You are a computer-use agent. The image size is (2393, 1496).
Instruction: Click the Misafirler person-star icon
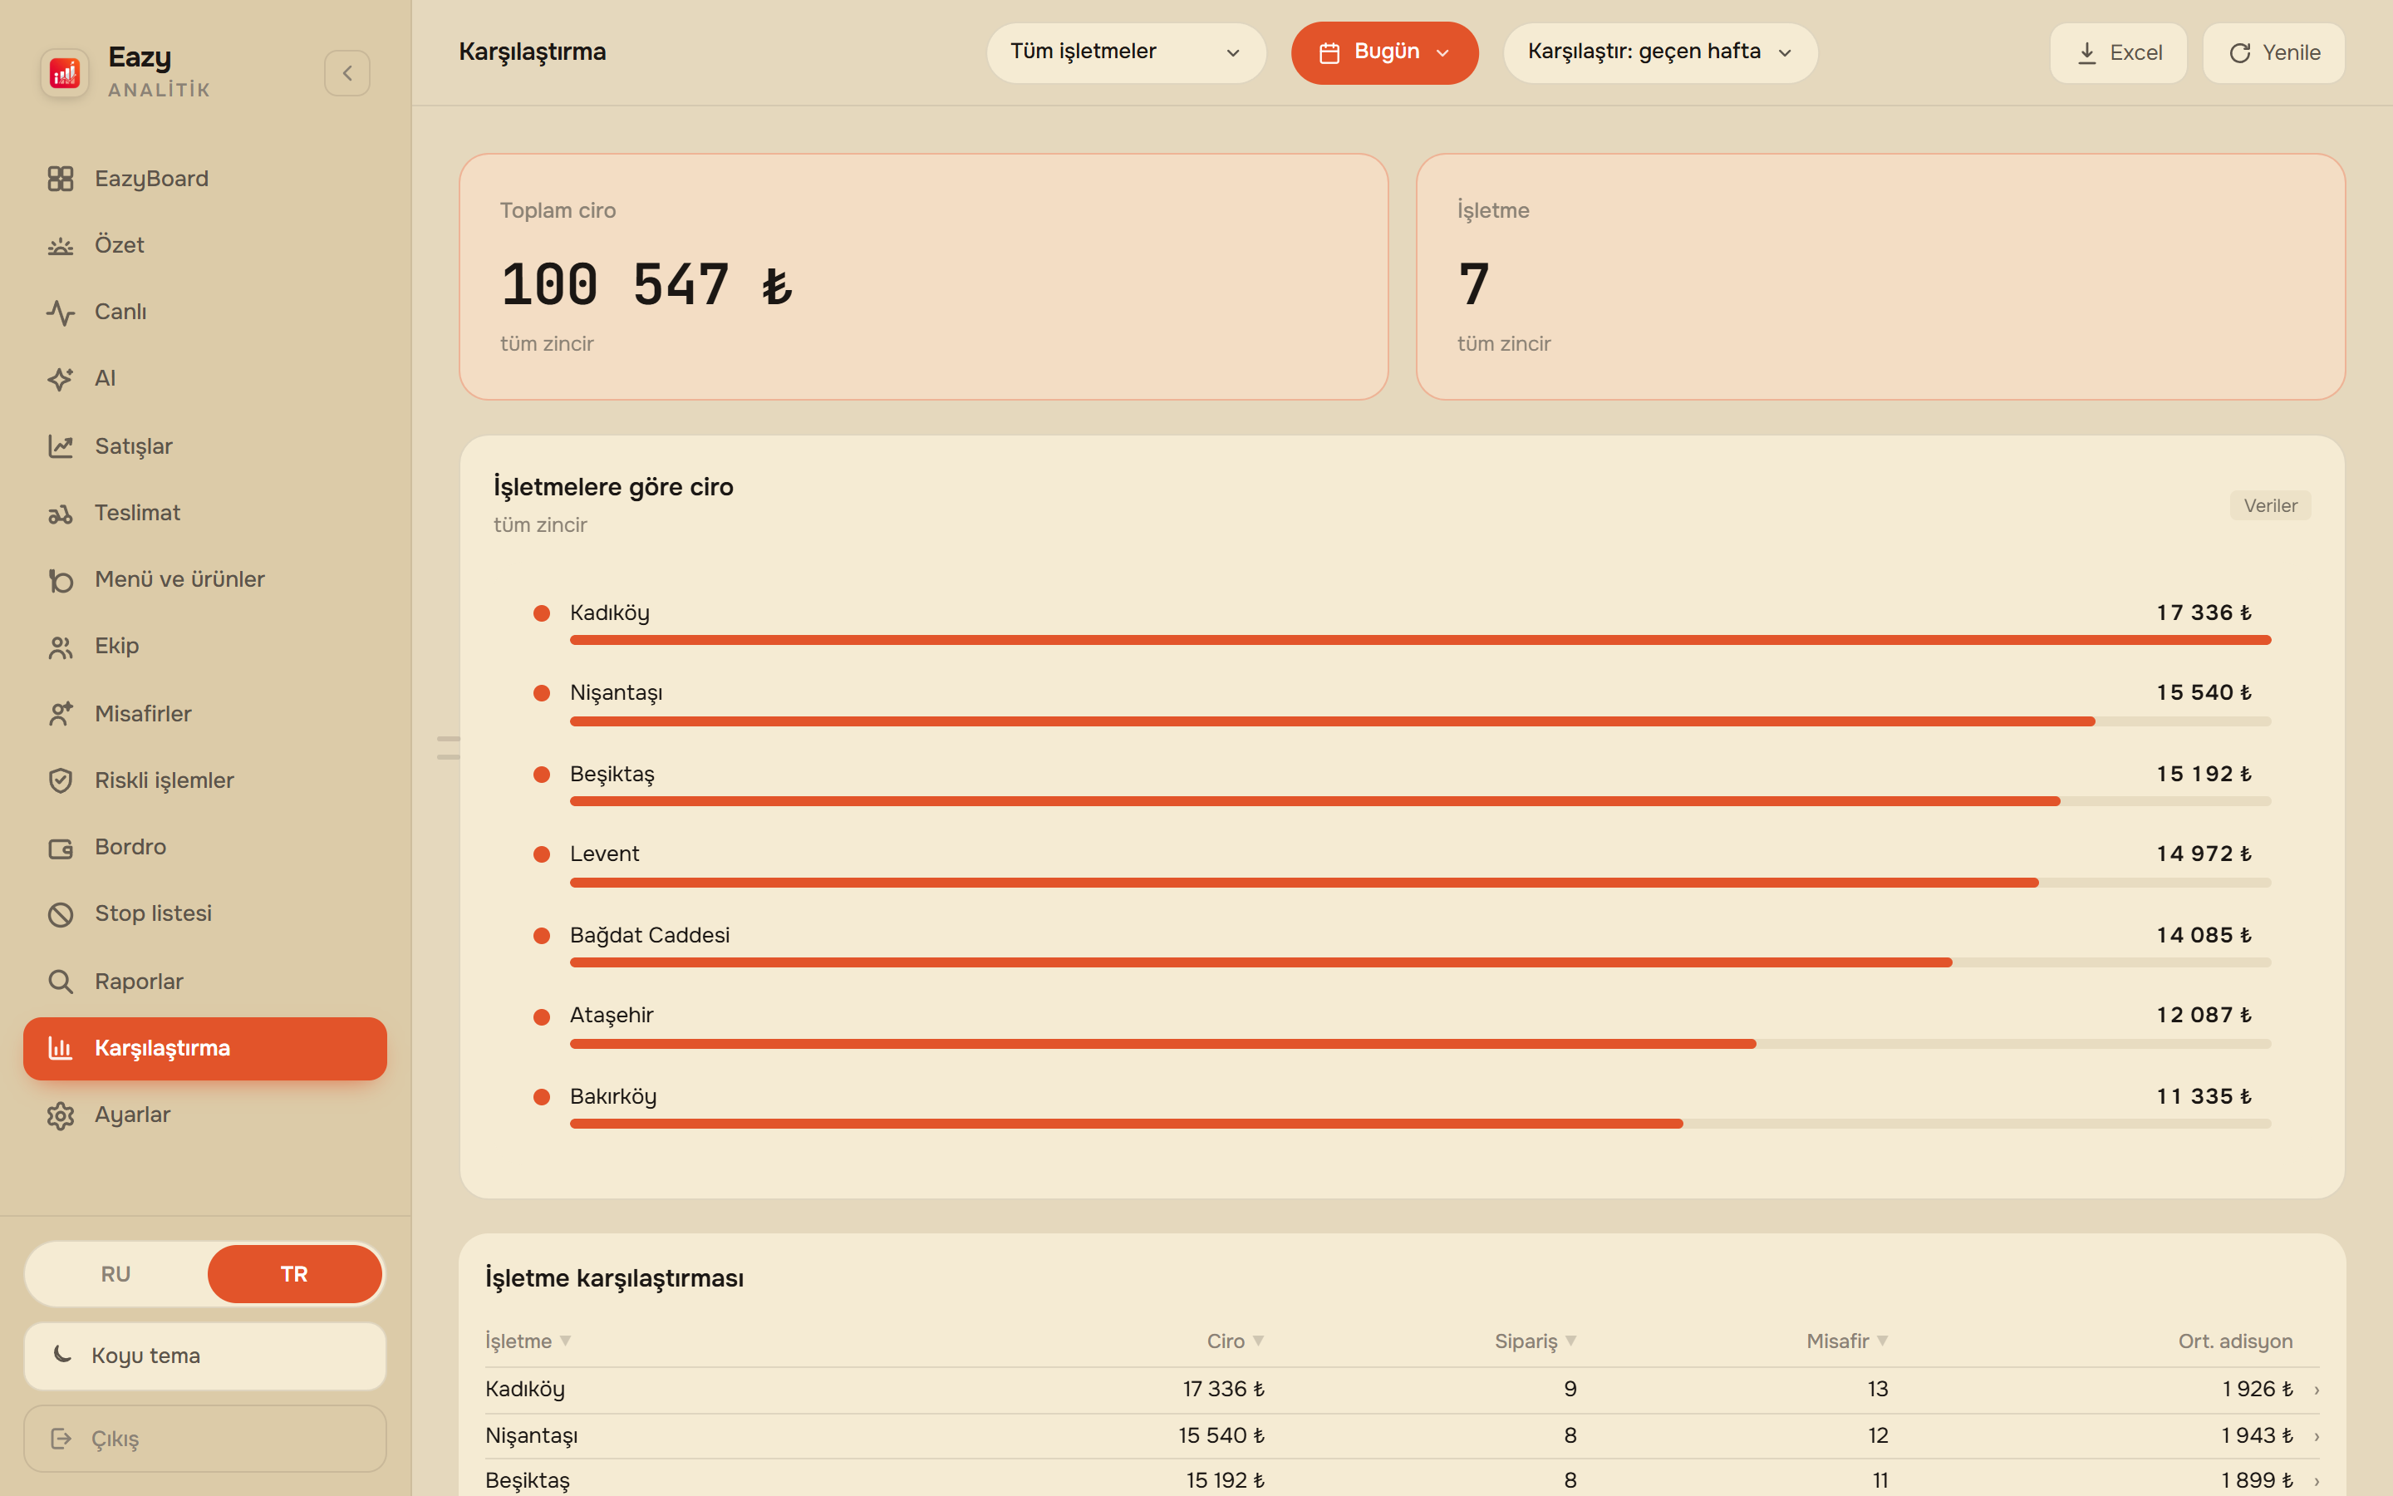[x=61, y=713]
